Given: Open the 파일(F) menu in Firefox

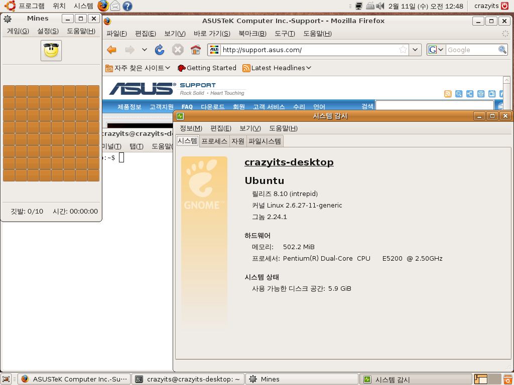Looking at the screenshot, I should 116,34.
